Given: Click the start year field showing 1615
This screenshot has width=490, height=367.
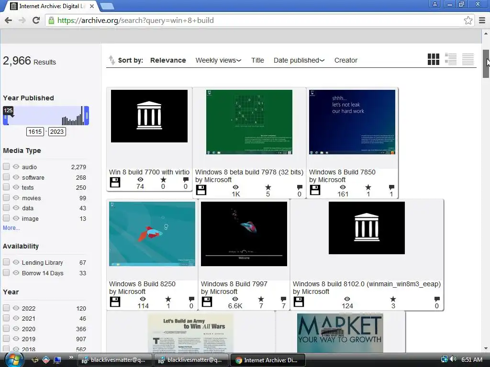Looking at the screenshot, I should [x=35, y=131].
